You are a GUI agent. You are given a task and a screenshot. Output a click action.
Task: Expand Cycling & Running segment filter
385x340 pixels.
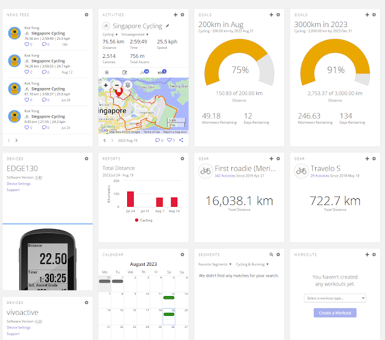pyautogui.click(x=252, y=264)
